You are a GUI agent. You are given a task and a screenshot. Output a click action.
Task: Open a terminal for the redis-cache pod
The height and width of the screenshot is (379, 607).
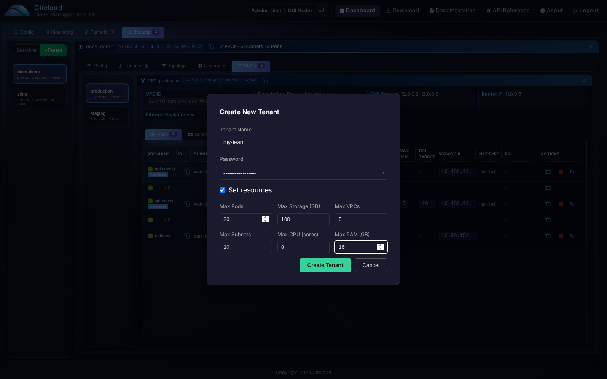point(548,236)
